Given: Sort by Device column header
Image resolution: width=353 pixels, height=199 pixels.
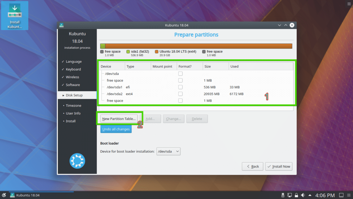Looking at the screenshot, I should (x=112, y=66).
